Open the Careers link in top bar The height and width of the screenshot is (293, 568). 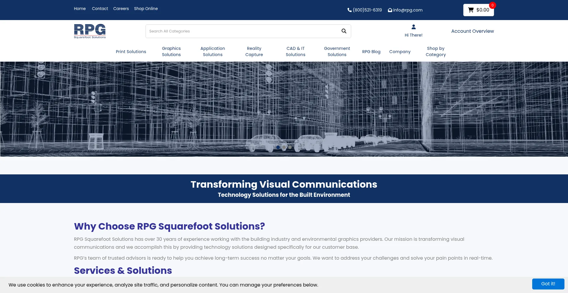(x=121, y=9)
